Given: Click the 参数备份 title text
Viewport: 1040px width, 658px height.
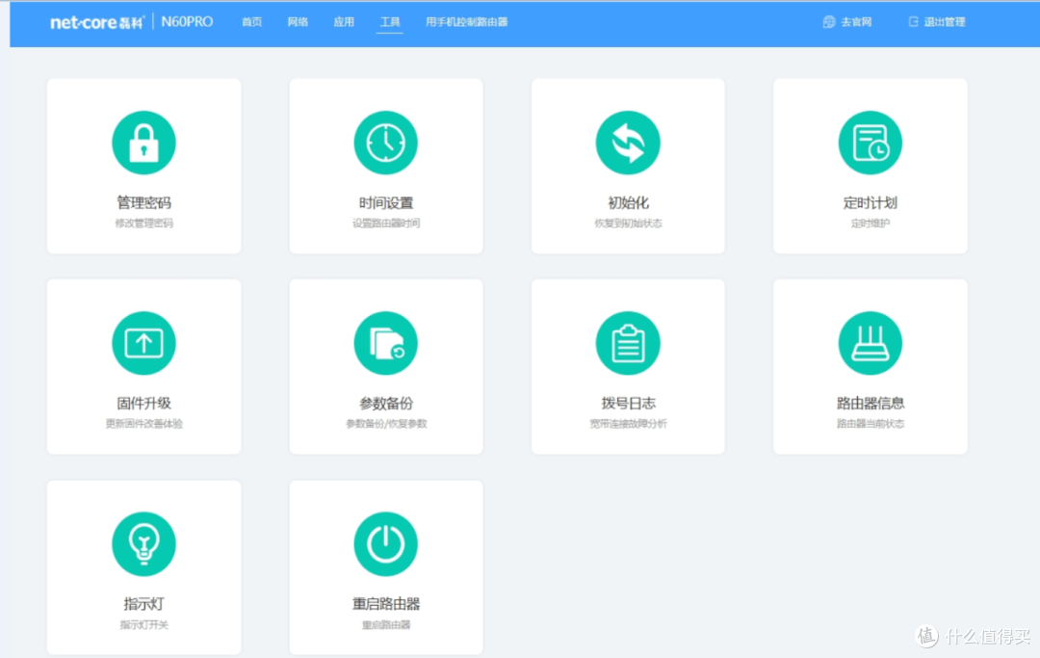Looking at the screenshot, I should 385,403.
